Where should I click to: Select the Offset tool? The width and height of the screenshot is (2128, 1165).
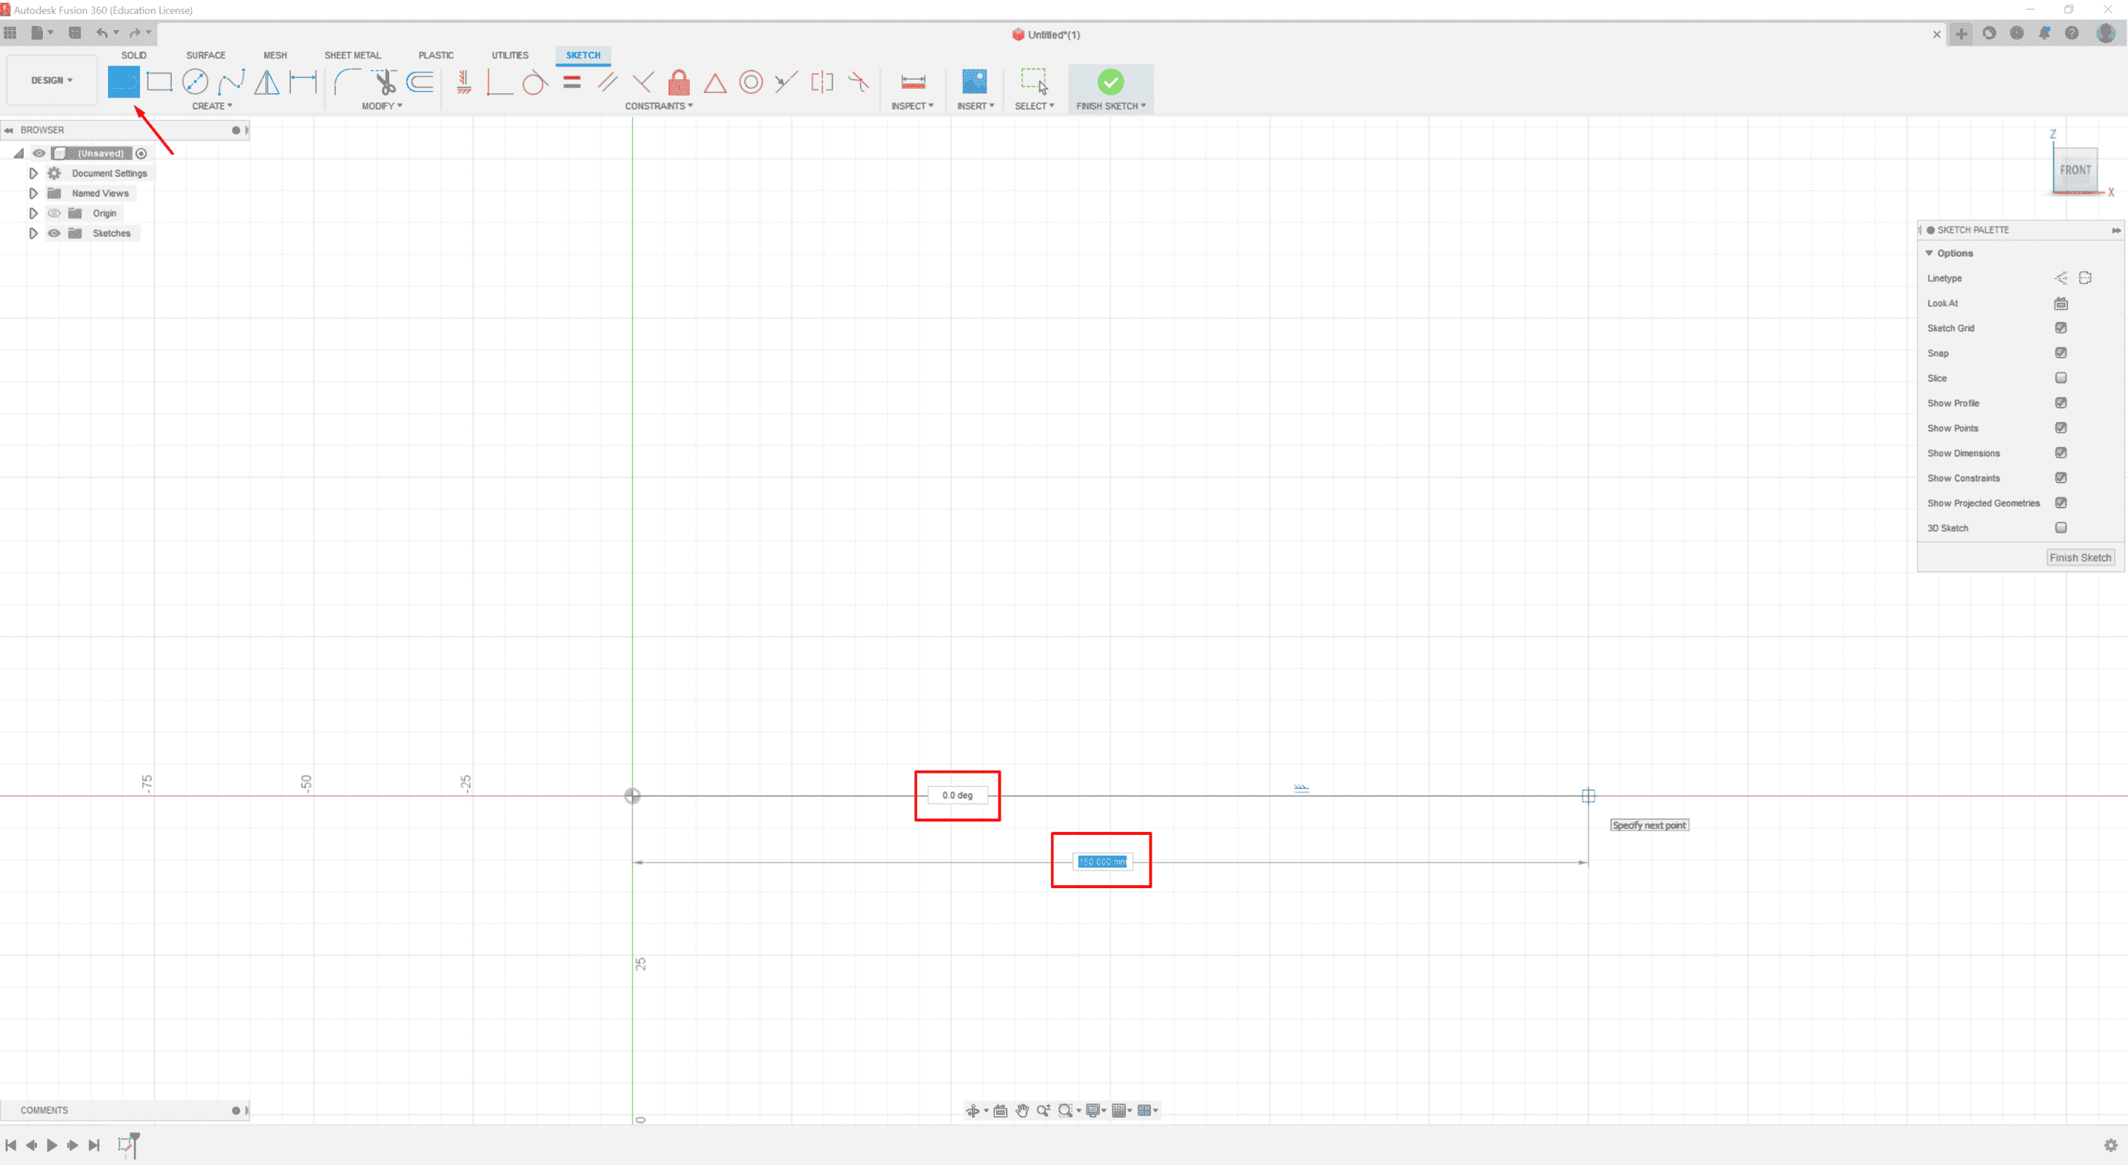coord(420,82)
